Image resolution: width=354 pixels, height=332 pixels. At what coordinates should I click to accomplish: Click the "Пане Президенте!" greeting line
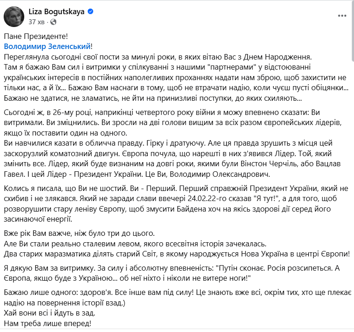[36, 36]
